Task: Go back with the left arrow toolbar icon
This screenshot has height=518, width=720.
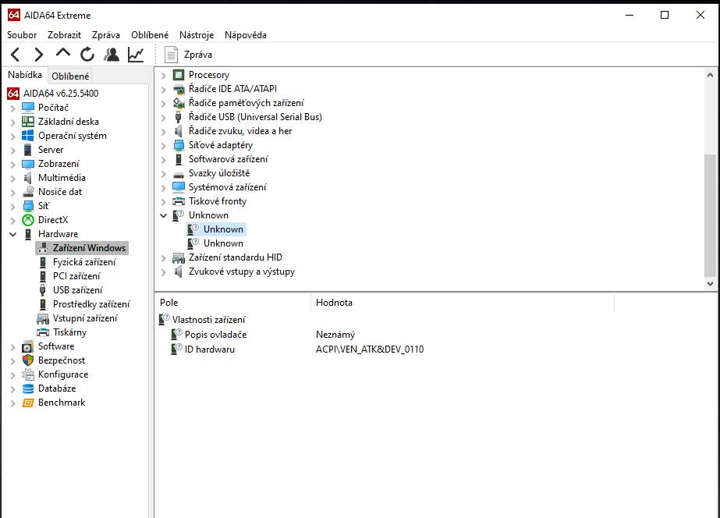Action: point(15,55)
